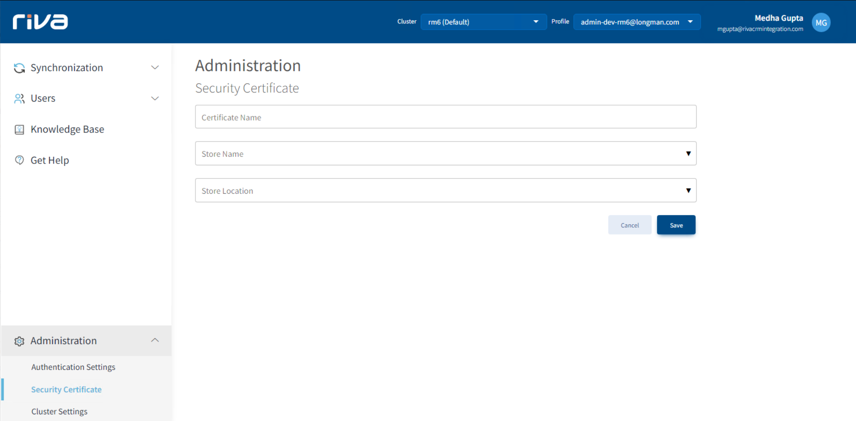
Task: Click the Users people icon
Action: pyautogui.click(x=19, y=98)
